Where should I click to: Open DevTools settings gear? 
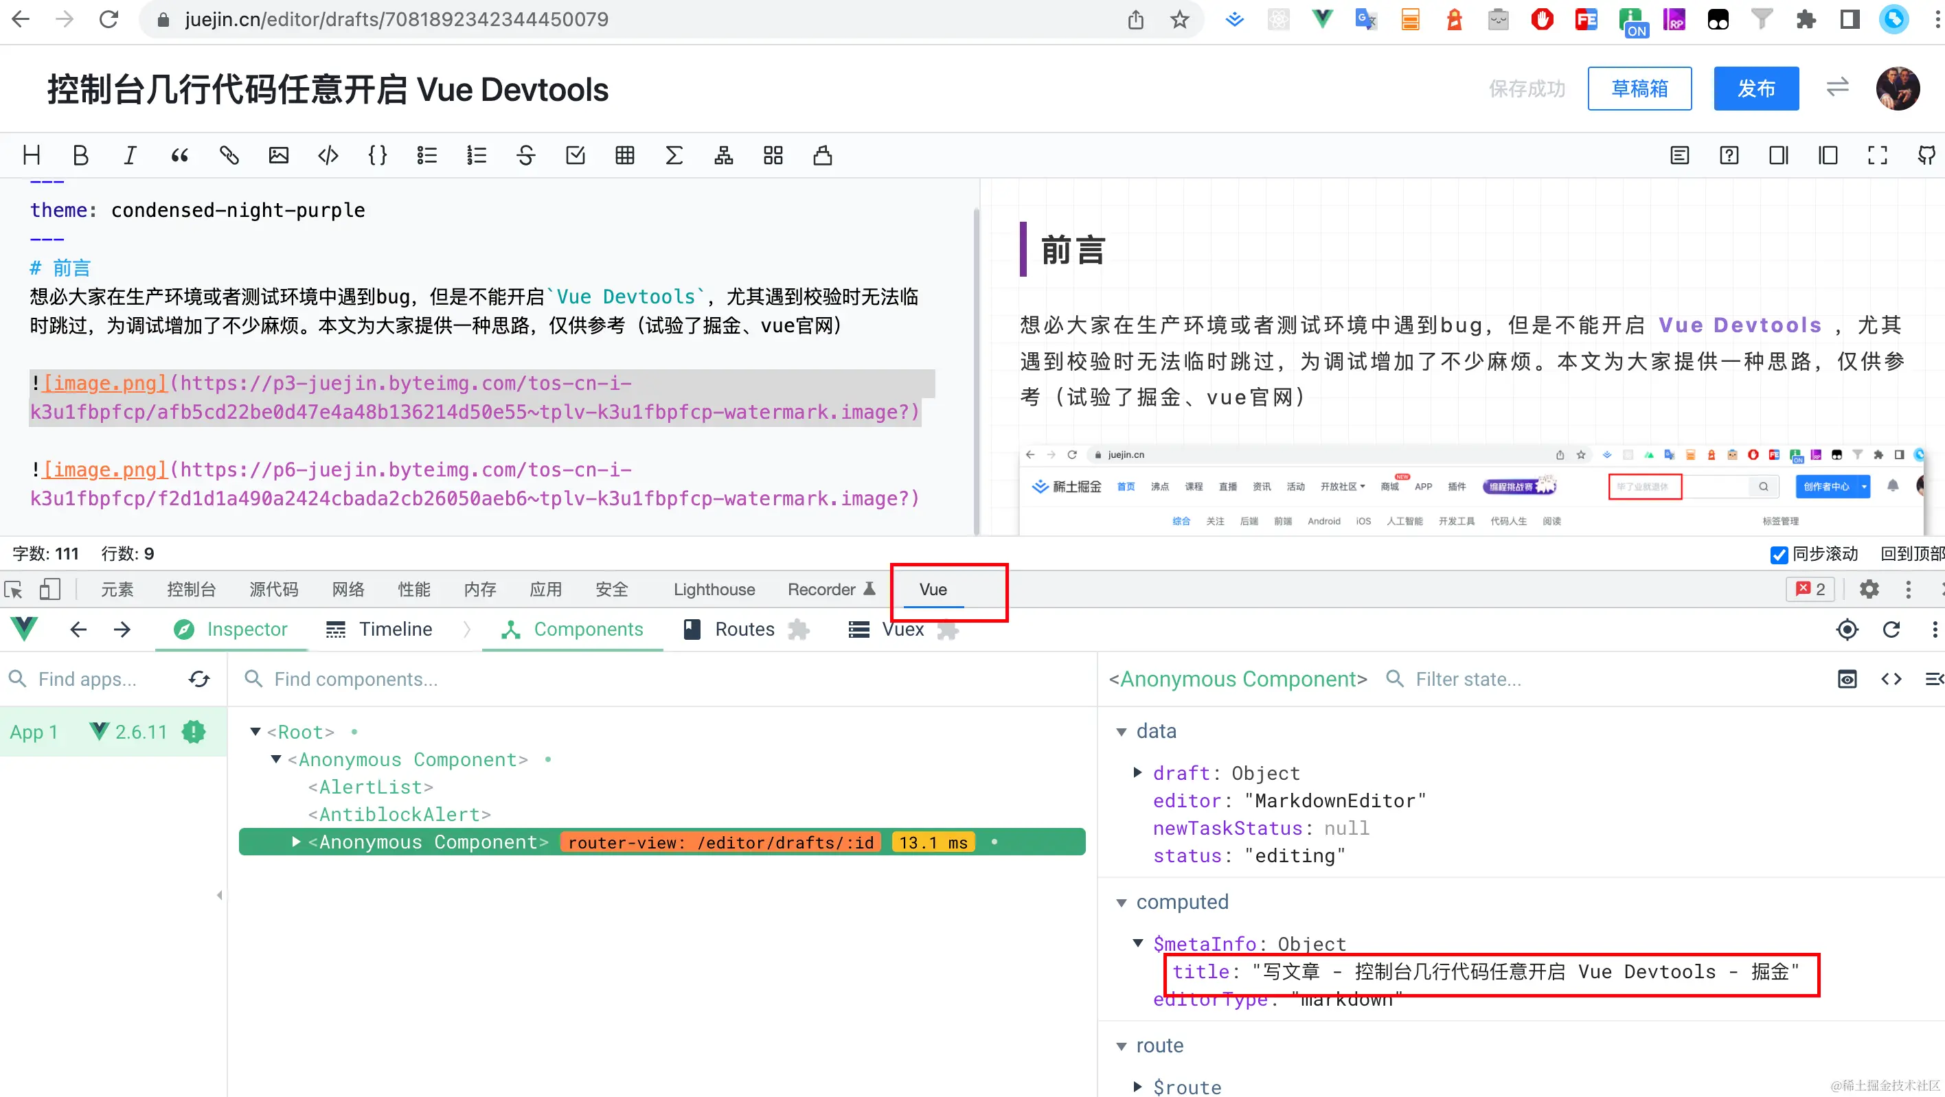(x=1869, y=589)
